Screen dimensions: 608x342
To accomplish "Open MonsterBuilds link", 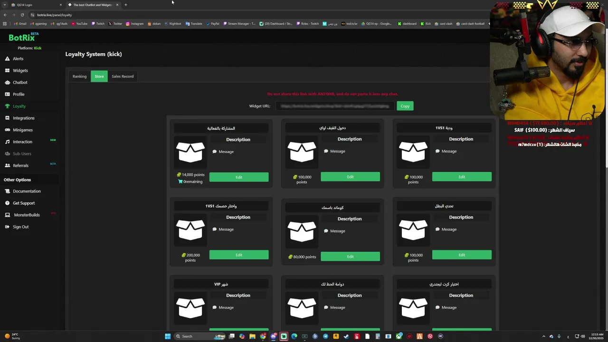I will pyautogui.click(x=27, y=215).
